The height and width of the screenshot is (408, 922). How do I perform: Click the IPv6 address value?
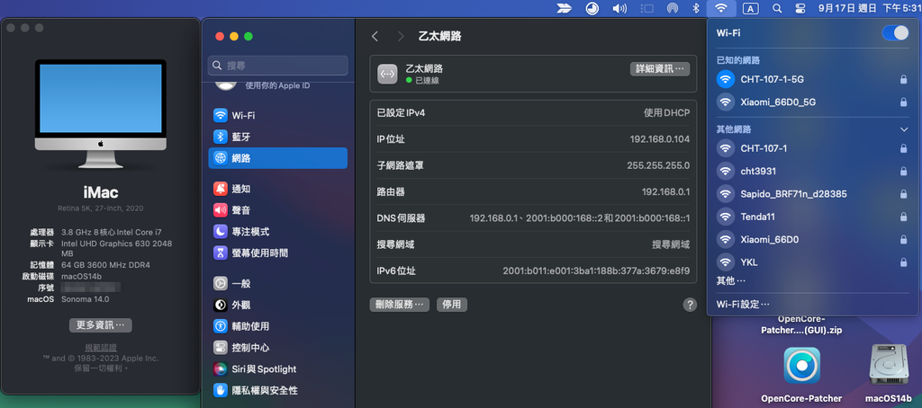pyautogui.click(x=596, y=271)
